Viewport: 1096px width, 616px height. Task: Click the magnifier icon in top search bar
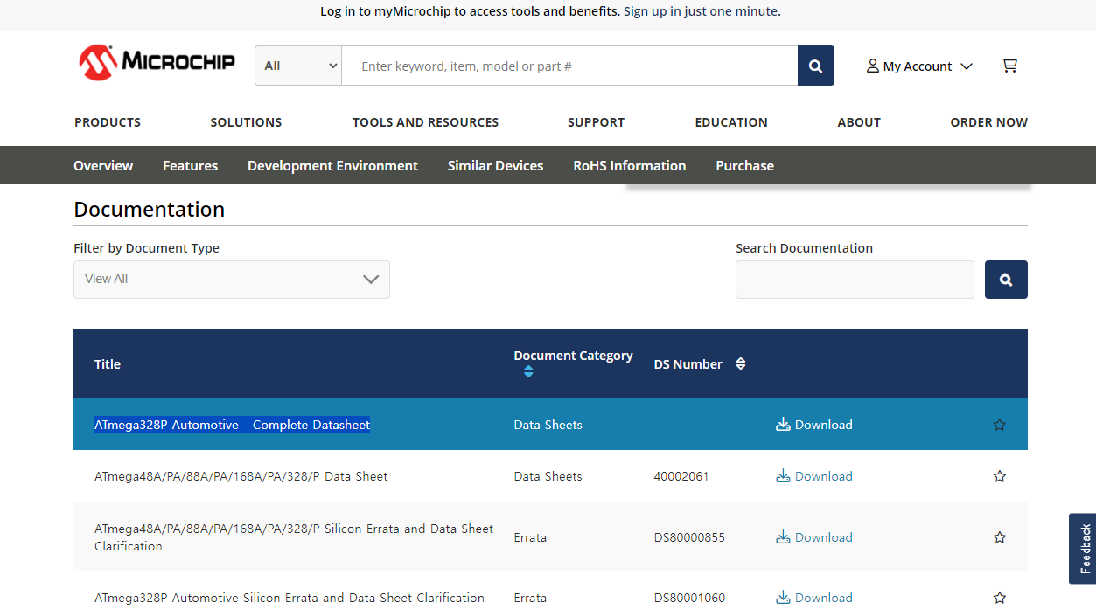click(815, 66)
